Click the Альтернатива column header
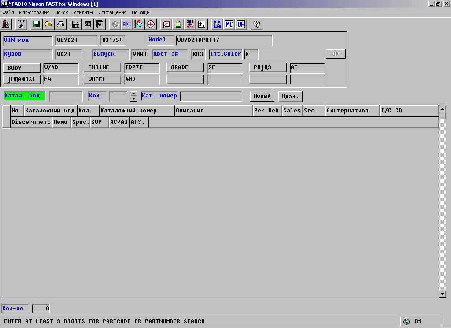 [353, 111]
